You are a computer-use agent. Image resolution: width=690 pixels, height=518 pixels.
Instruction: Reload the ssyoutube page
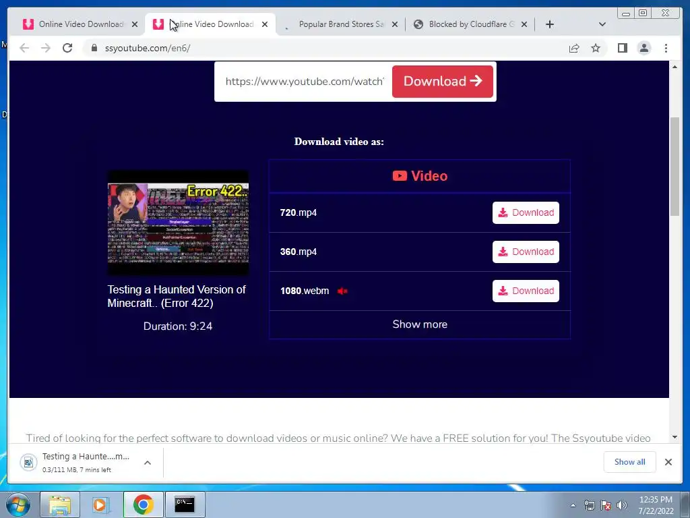67,48
